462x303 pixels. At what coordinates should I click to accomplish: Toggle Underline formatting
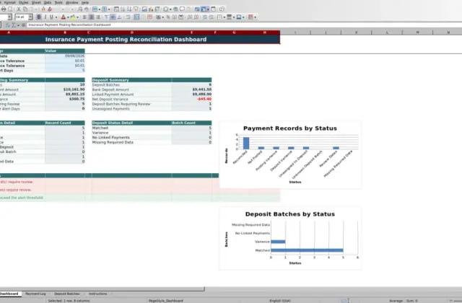click(51, 17)
